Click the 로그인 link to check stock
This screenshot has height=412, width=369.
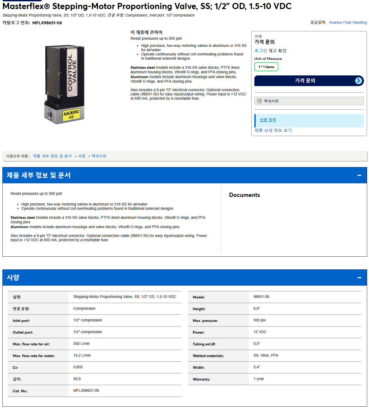260,51
